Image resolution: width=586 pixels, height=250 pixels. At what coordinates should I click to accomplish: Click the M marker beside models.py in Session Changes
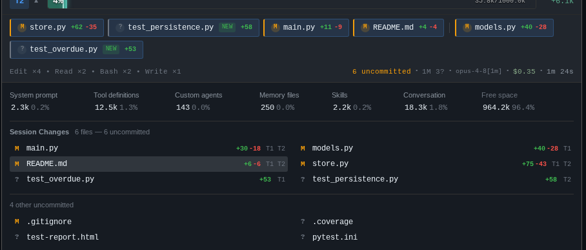pos(303,149)
